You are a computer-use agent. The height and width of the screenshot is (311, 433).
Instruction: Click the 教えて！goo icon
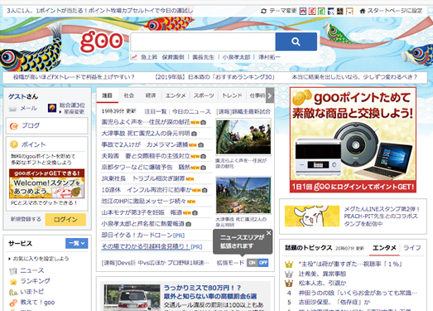[x=13, y=303]
